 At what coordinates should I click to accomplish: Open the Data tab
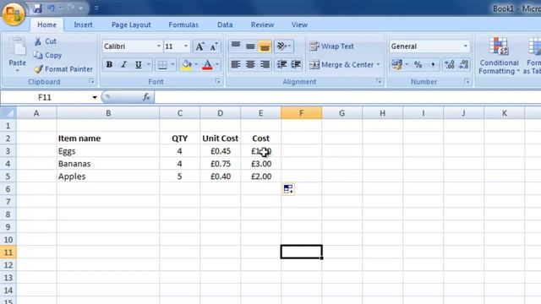pos(225,24)
